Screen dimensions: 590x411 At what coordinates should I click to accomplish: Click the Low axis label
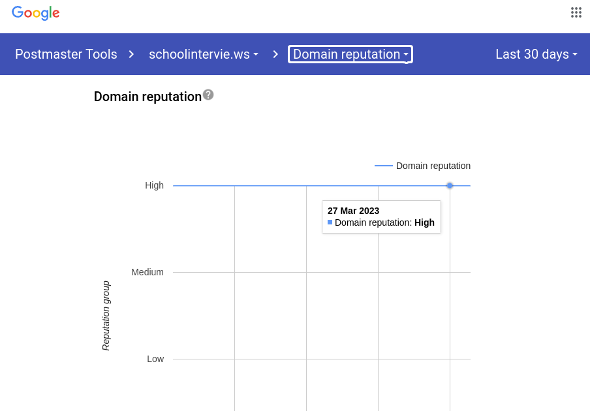(x=155, y=359)
